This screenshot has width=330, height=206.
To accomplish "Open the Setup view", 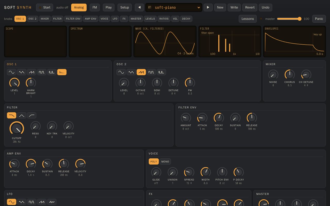I will [x=125, y=7].
